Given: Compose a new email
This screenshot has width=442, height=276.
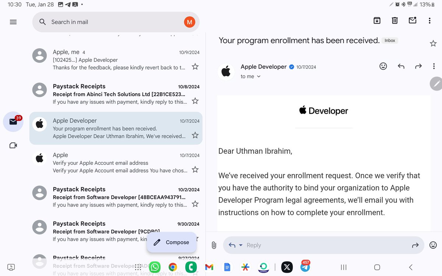Looking at the screenshot, I should (x=172, y=242).
